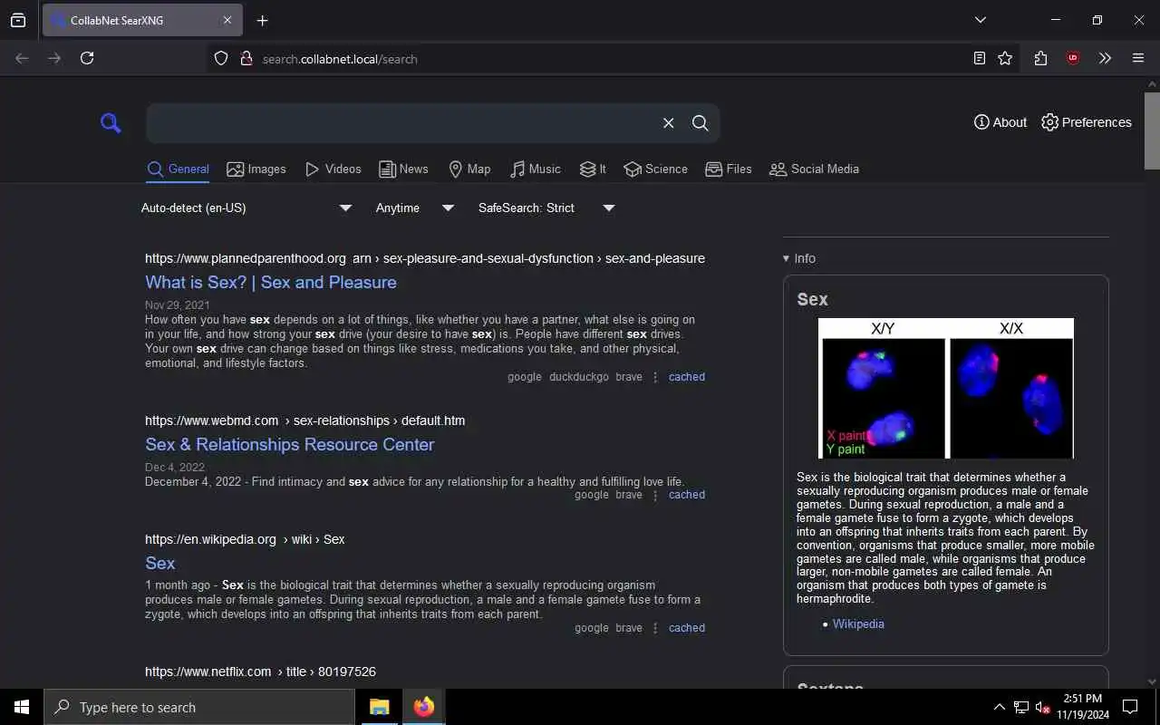Switch to the Files tab
Viewport: 1160px width, 725px height.
(729, 169)
